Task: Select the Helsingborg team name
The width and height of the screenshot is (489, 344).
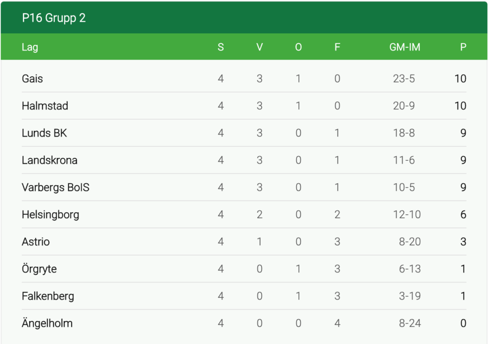Action: click(51, 215)
